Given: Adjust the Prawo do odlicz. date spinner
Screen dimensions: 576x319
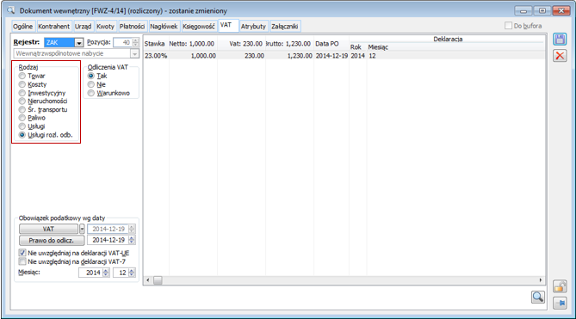Looking at the screenshot, I should 132,240.
